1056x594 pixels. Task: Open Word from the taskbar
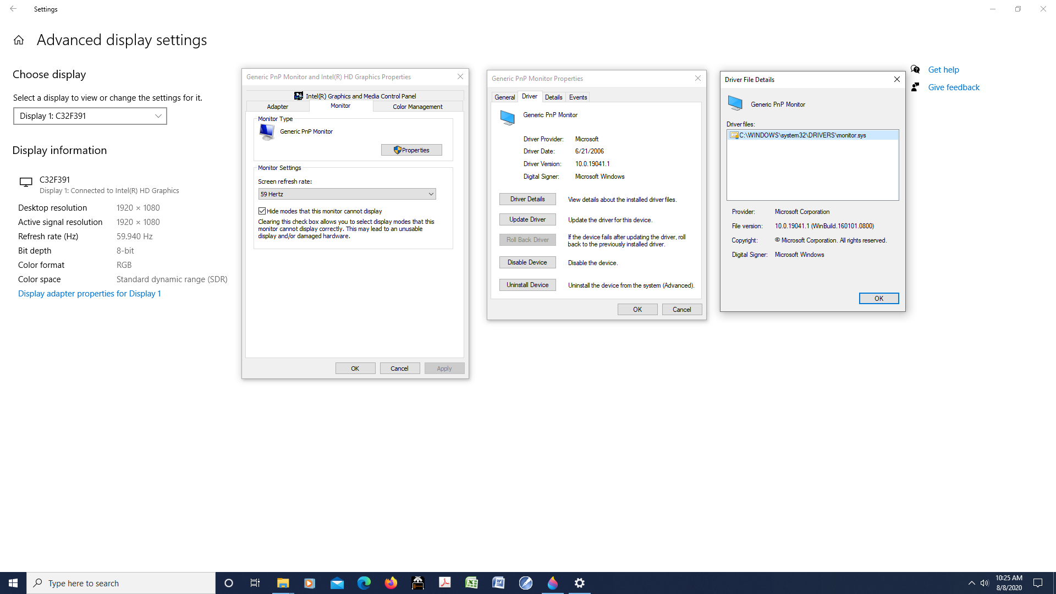click(x=498, y=582)
